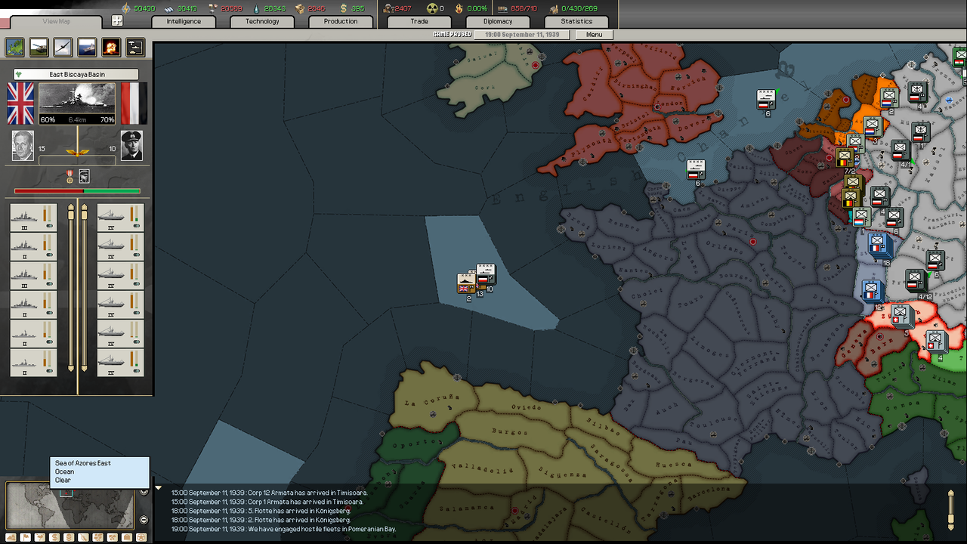Click the trait icon next to the medal
This screenshot has width=967, height=544.
pos(85,176)
